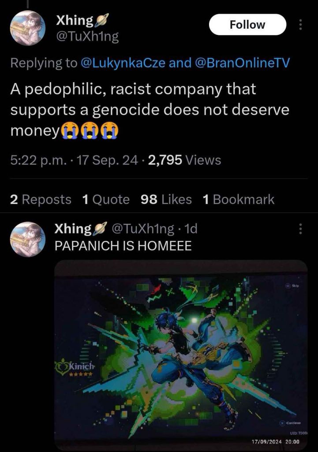This screenshot has width=318, height=452.
Task: Open the more options menu for main tweet
Action: coord(300,25)
